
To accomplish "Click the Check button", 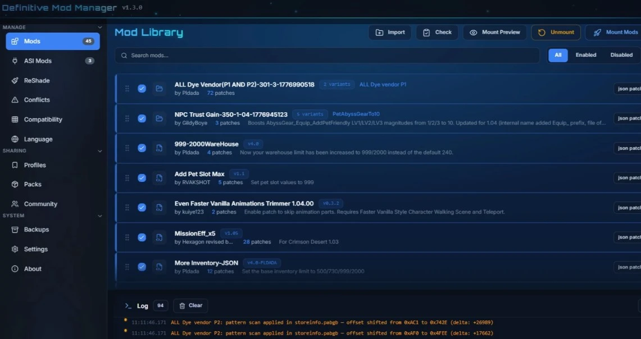I will (x=437, y=32).
